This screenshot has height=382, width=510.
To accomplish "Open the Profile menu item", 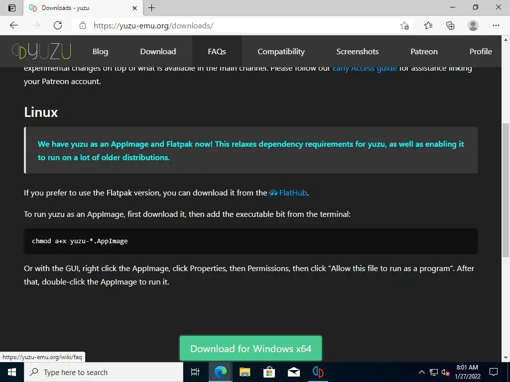I will [481, 51].
